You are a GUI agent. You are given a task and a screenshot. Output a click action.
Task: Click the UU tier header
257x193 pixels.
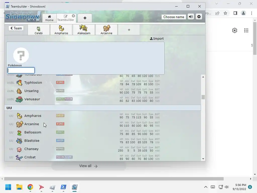[103, 108]
